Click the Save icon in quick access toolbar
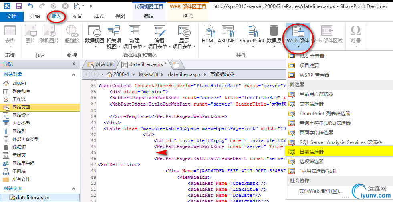 [x=18, y=6]
